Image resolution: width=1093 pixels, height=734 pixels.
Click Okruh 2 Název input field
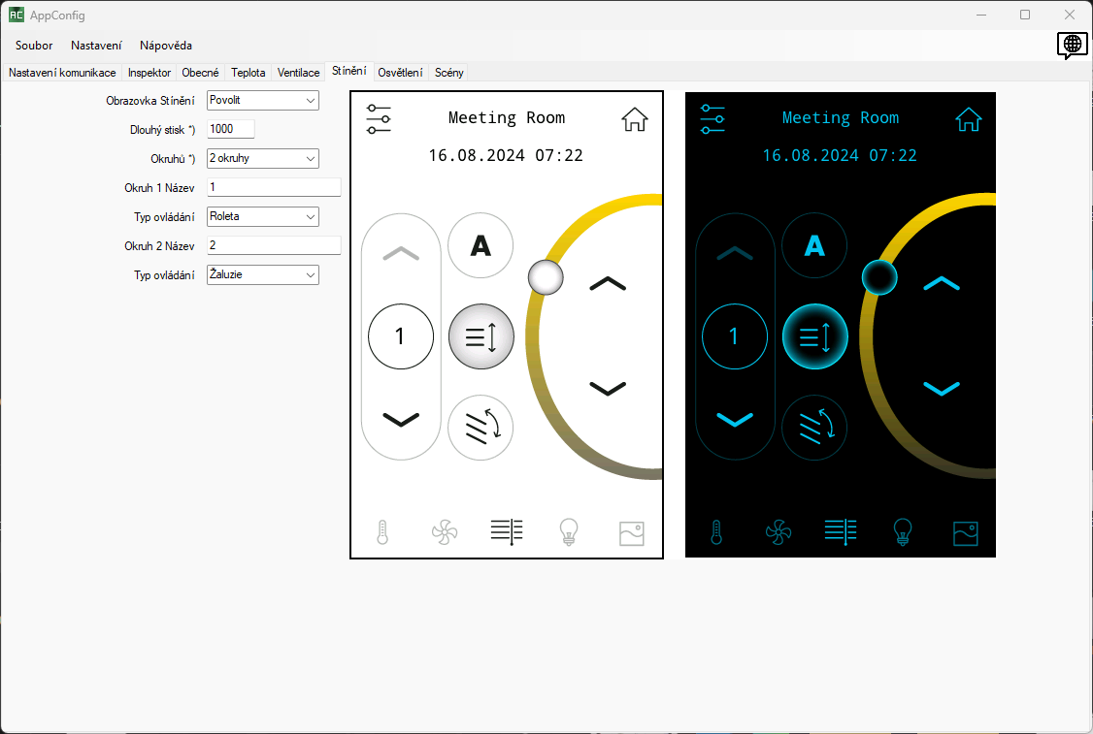point(274,246)
